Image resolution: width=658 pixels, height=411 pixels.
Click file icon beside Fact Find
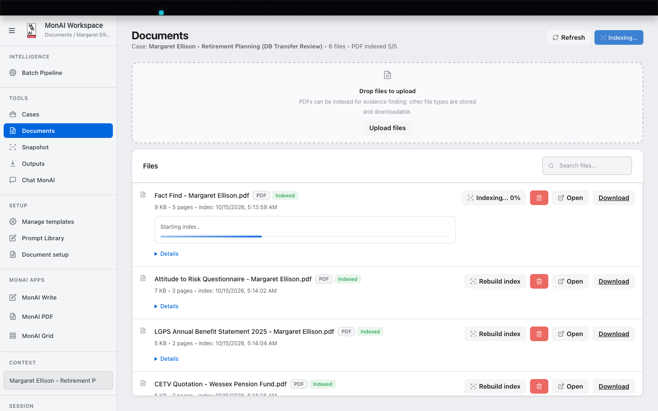pyautogui.click(x=143, y=195)
